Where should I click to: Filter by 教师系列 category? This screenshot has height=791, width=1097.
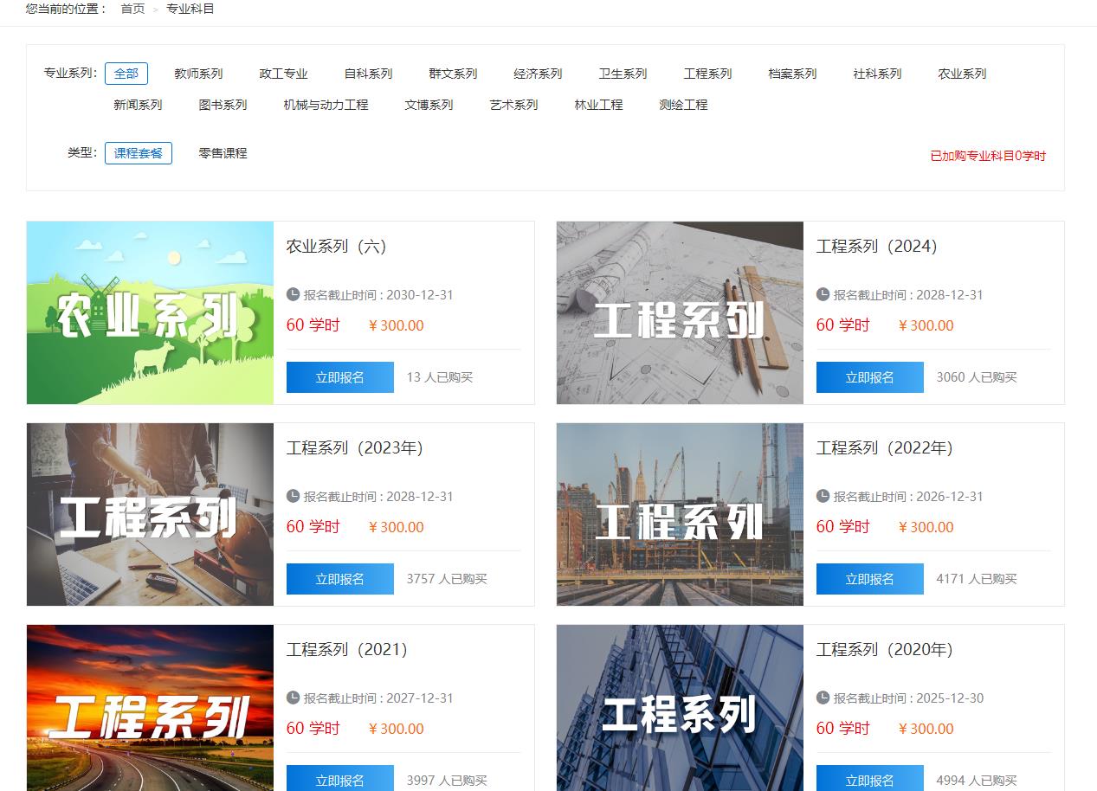pyautogui.click(x=198, y=74)
